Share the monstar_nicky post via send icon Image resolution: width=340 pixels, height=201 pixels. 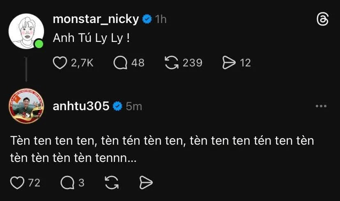point(228,62)
